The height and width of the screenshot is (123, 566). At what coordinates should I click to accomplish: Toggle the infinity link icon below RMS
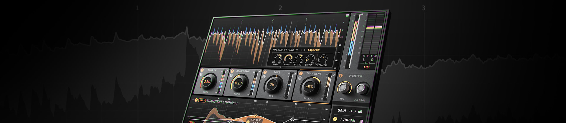[x=366, y=67]
